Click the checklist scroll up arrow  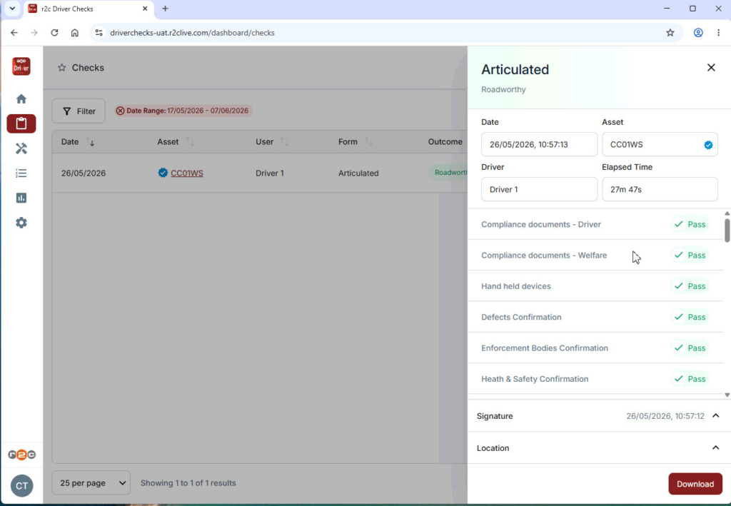[x=727, y=213]
